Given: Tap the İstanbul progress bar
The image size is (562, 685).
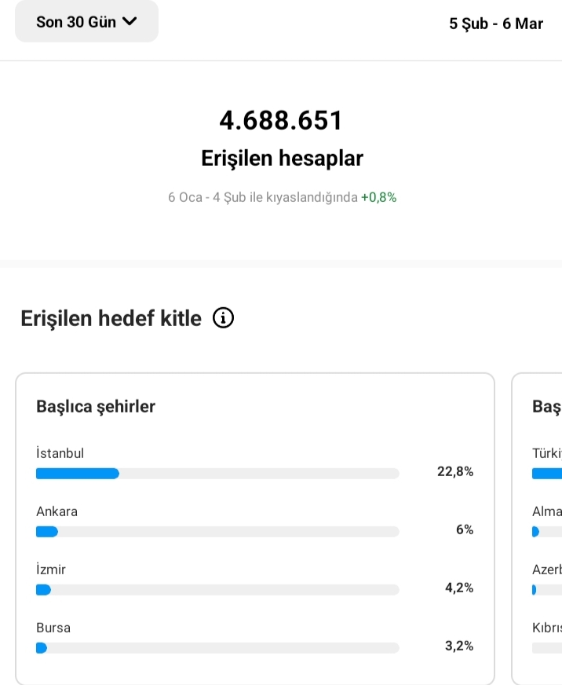Looking at the screenshot, I should [x=217, y=474].
